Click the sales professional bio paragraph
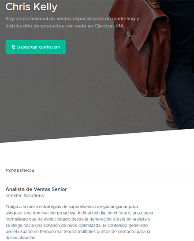 pos(72,22)
